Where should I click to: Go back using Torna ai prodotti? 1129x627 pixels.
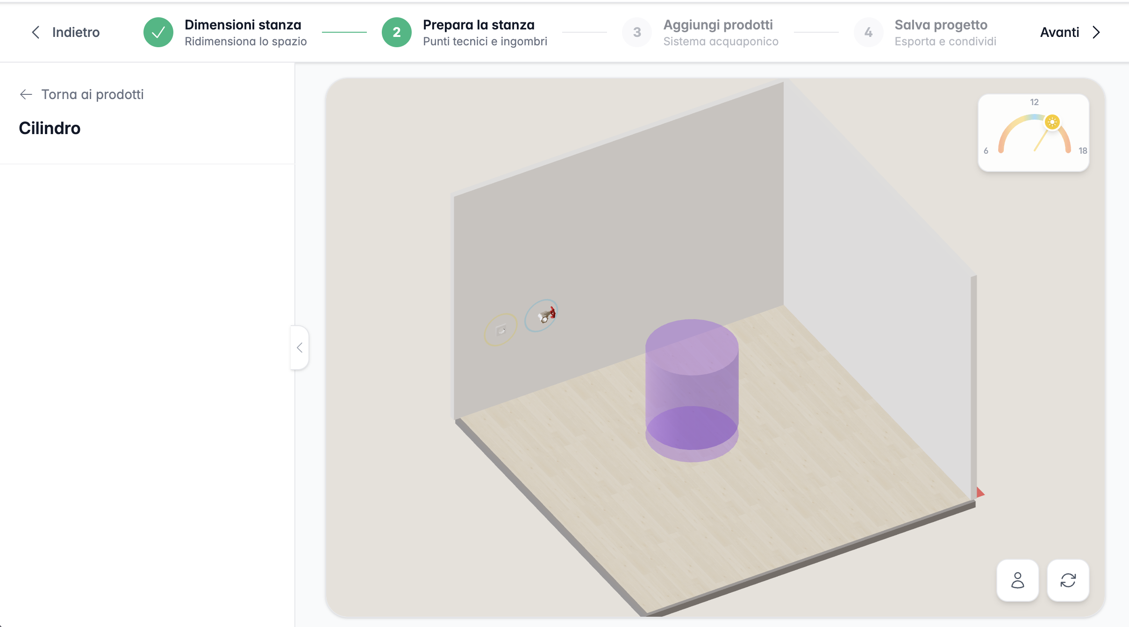coord(93,94)
